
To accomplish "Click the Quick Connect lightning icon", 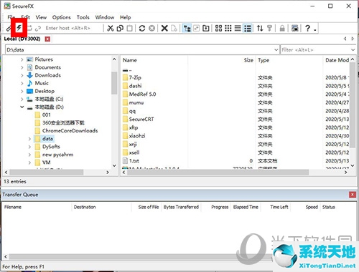I will pyautogui.click(x=19, y=28).
